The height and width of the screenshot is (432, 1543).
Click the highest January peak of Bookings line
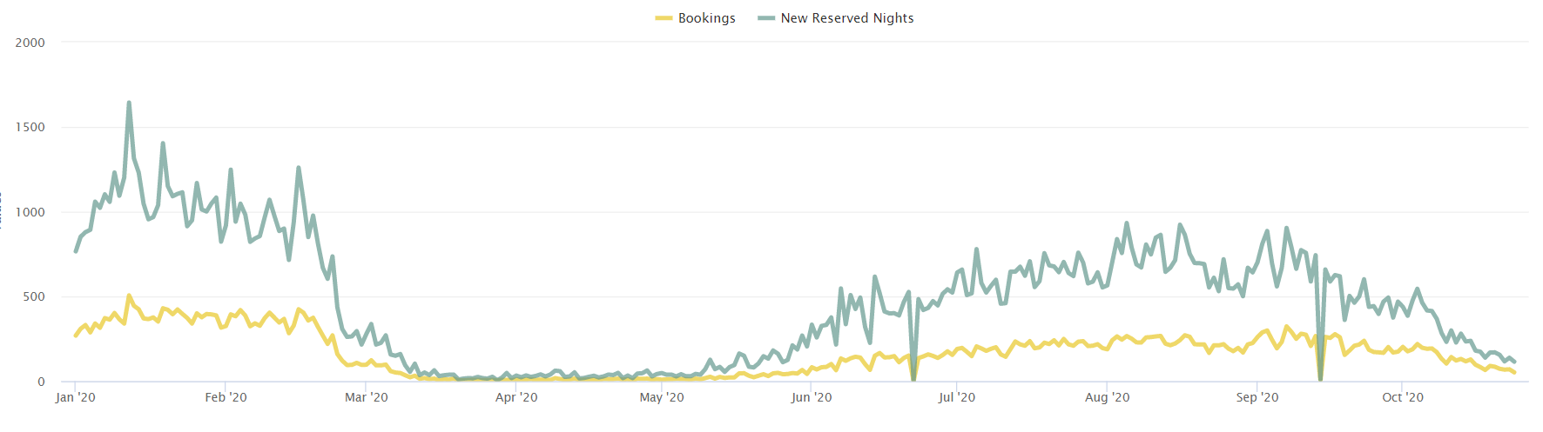click(129, 296)
